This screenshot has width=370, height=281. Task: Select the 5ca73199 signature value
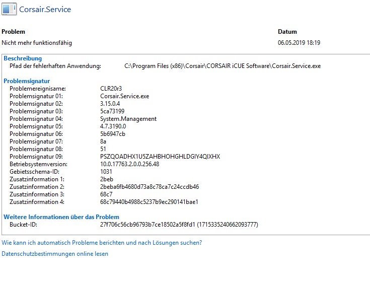pyautogui.click(x=112, y=111)
